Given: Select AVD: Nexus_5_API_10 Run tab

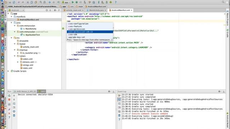Looking at the screenshot, I should coord(25,91).
